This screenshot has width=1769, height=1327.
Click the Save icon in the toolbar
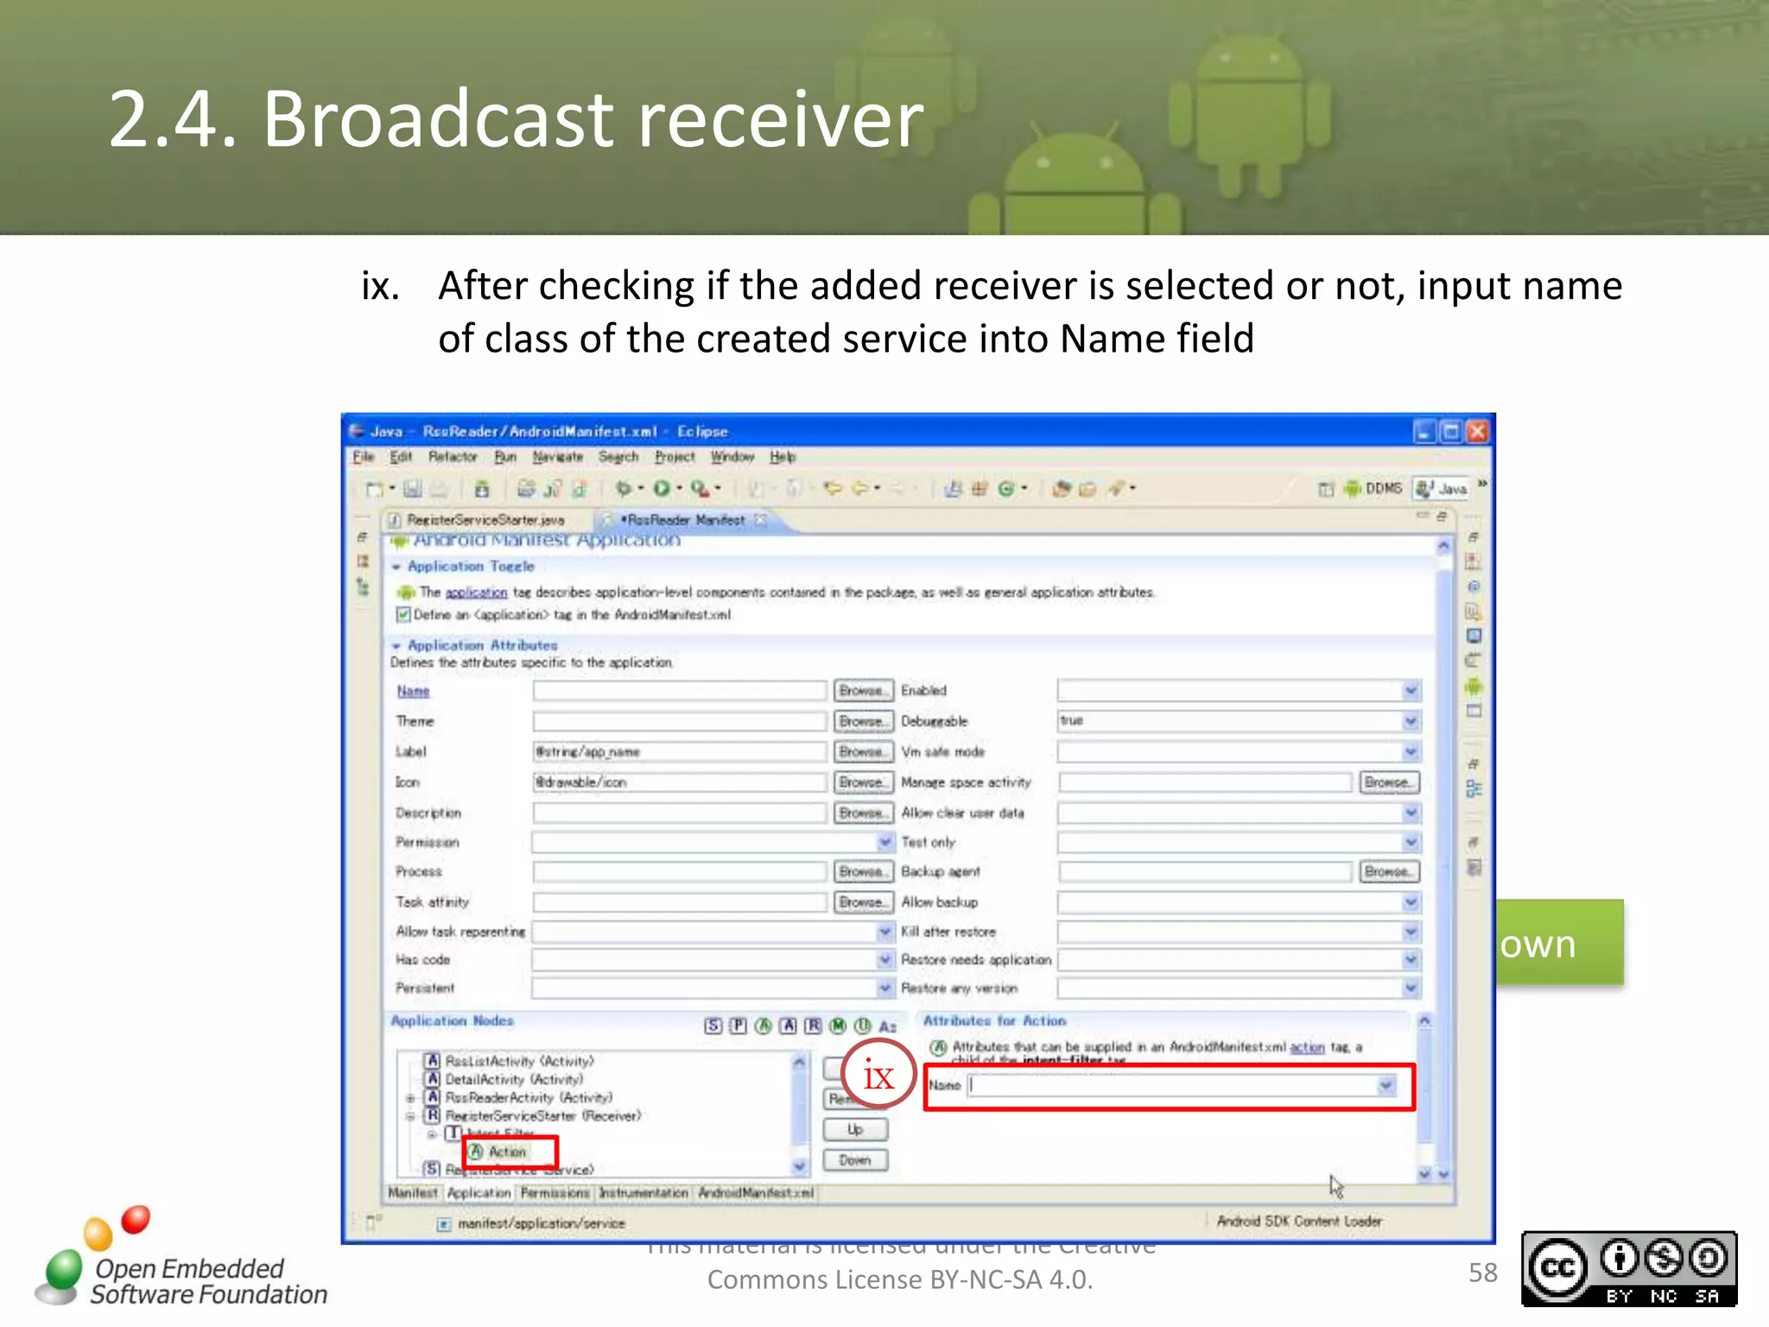pyautogui.click(x=413, y=489)
